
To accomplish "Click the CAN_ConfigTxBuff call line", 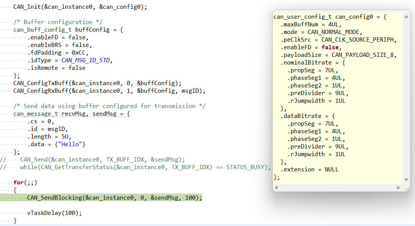I will pyautogui.click(x=97, y=83).
